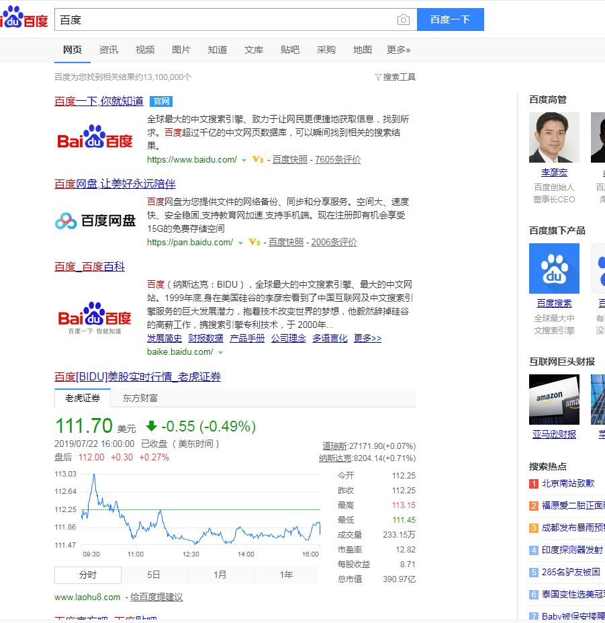The image size is (605, 623).
Task: Expand dropdown arrow after baike.baidu.com URL
Action: pos(221,352)
